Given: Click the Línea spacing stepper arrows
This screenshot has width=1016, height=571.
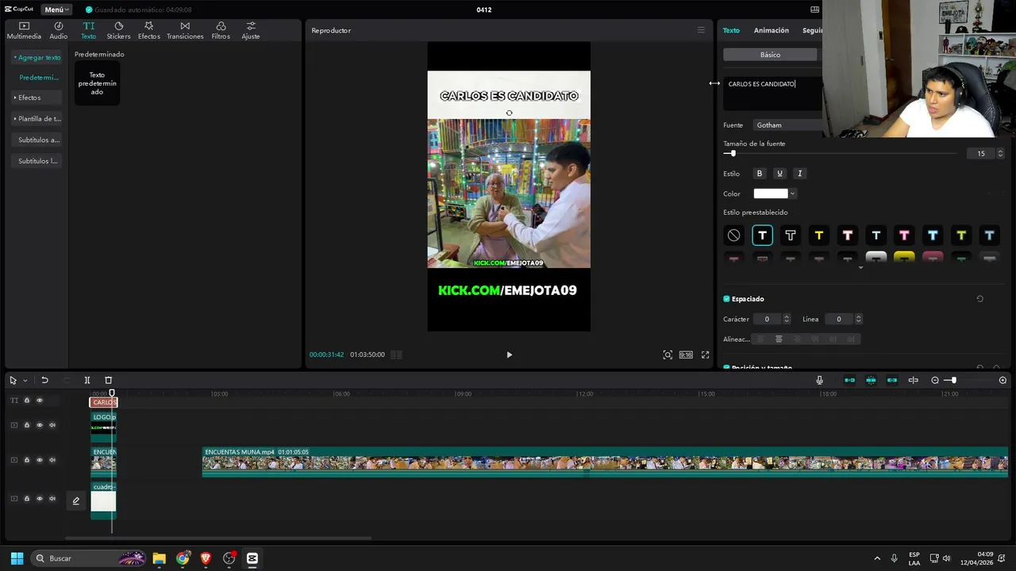Looking at the screenshot, I should (858, 320).
